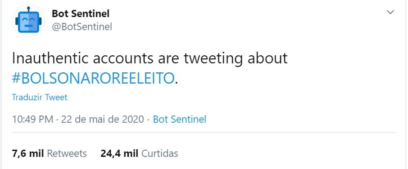Click the word about ending first line

[x=267, y=58]
